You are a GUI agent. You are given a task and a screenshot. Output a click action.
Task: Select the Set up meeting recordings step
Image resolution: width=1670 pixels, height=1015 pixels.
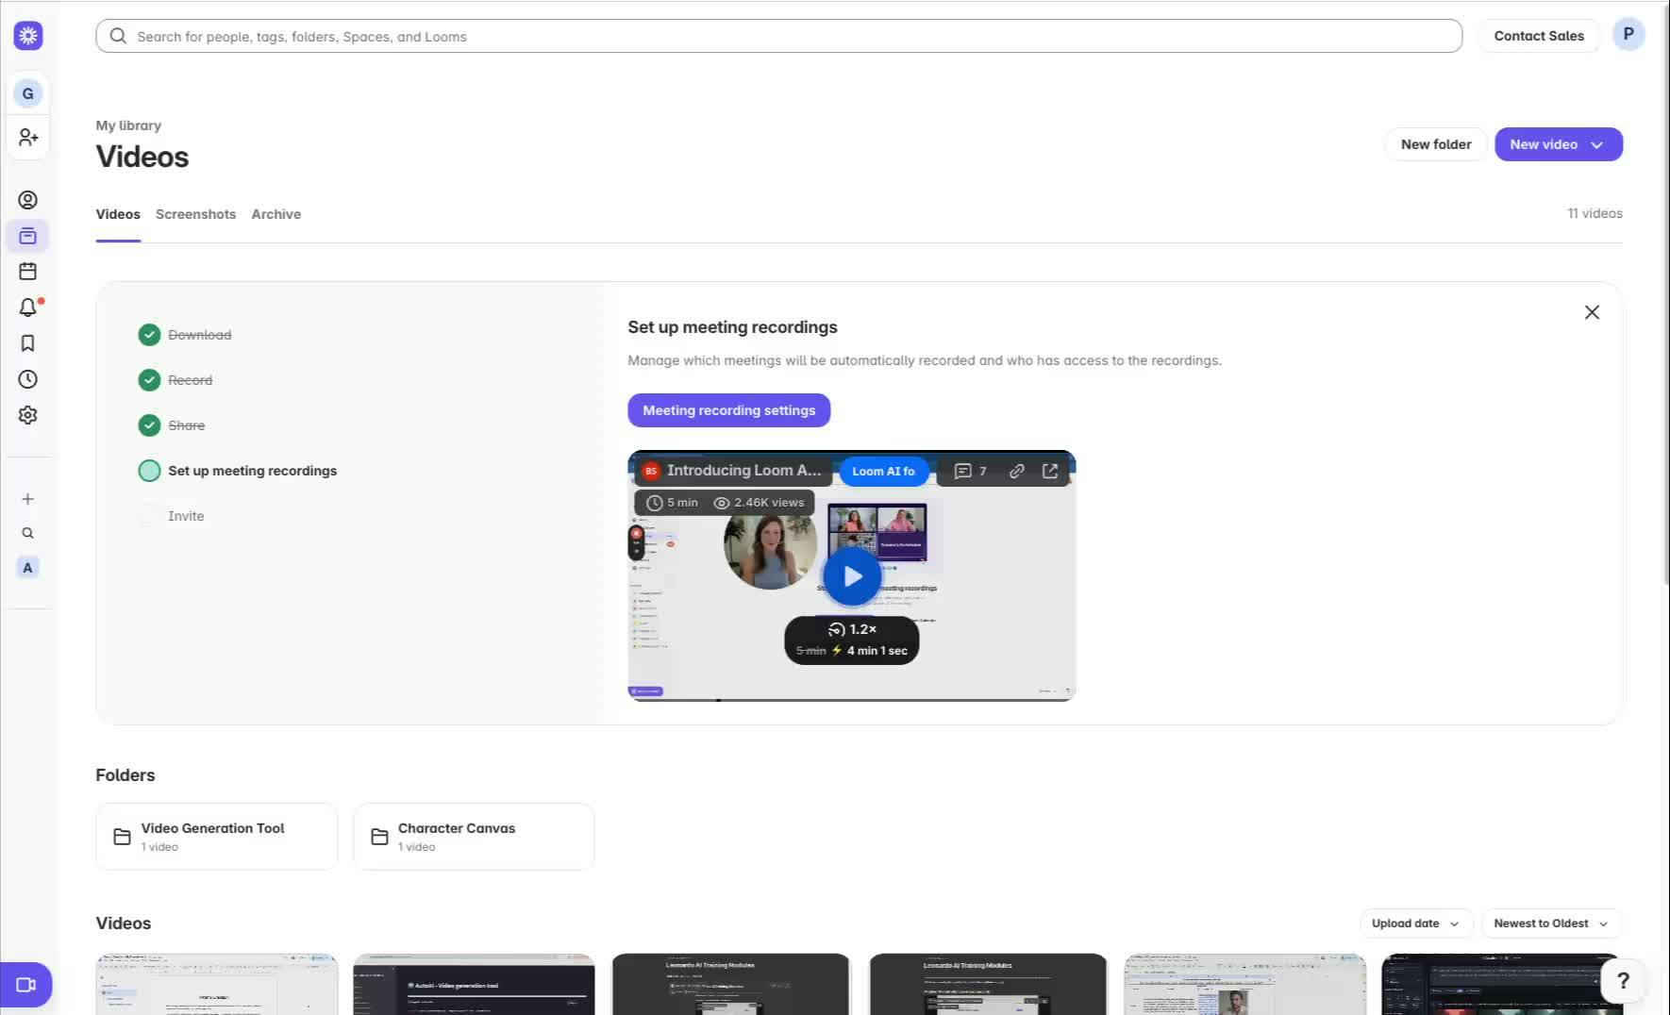click(x=238, y=471)
